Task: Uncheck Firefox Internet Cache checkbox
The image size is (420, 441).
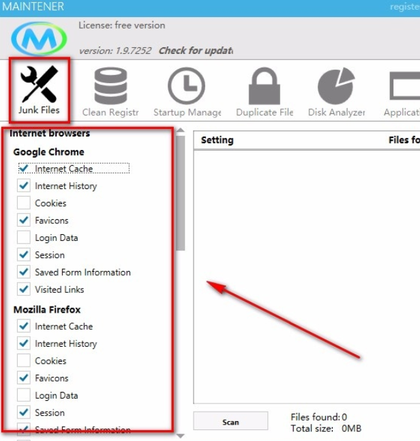Action: click(24, 326)
